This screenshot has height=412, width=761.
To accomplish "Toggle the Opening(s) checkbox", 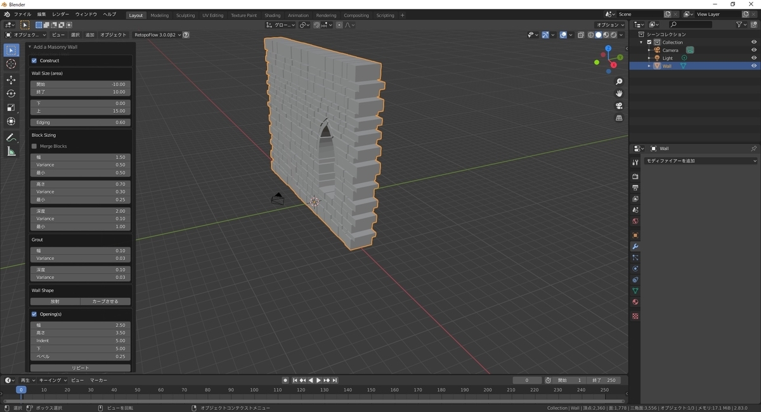I will tap(34, 314).
